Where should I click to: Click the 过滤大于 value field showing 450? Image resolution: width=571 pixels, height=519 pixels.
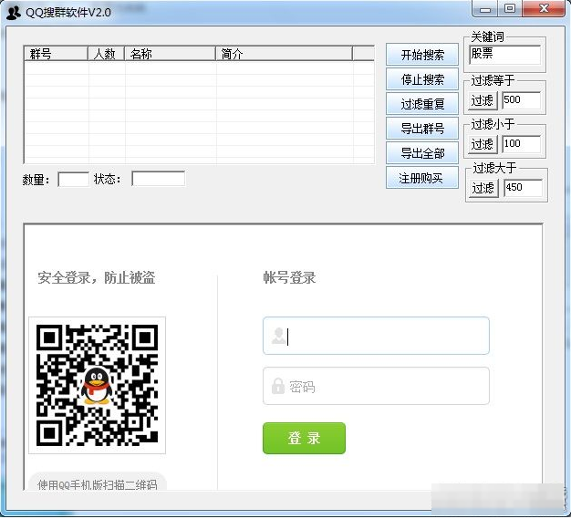523,188
